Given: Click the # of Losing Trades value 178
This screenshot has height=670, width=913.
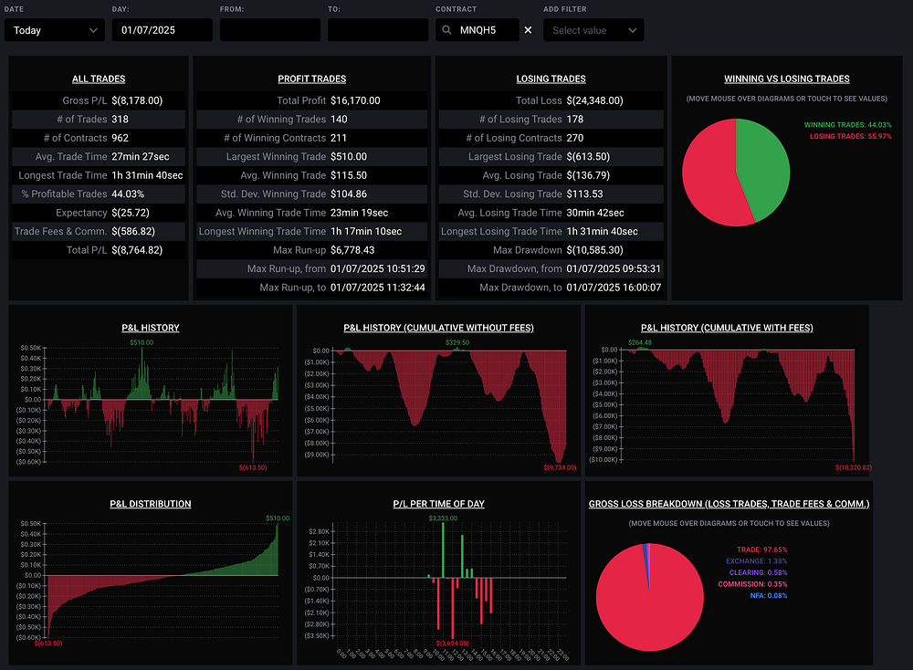Looking at the screenshot, I should (574, 119).
